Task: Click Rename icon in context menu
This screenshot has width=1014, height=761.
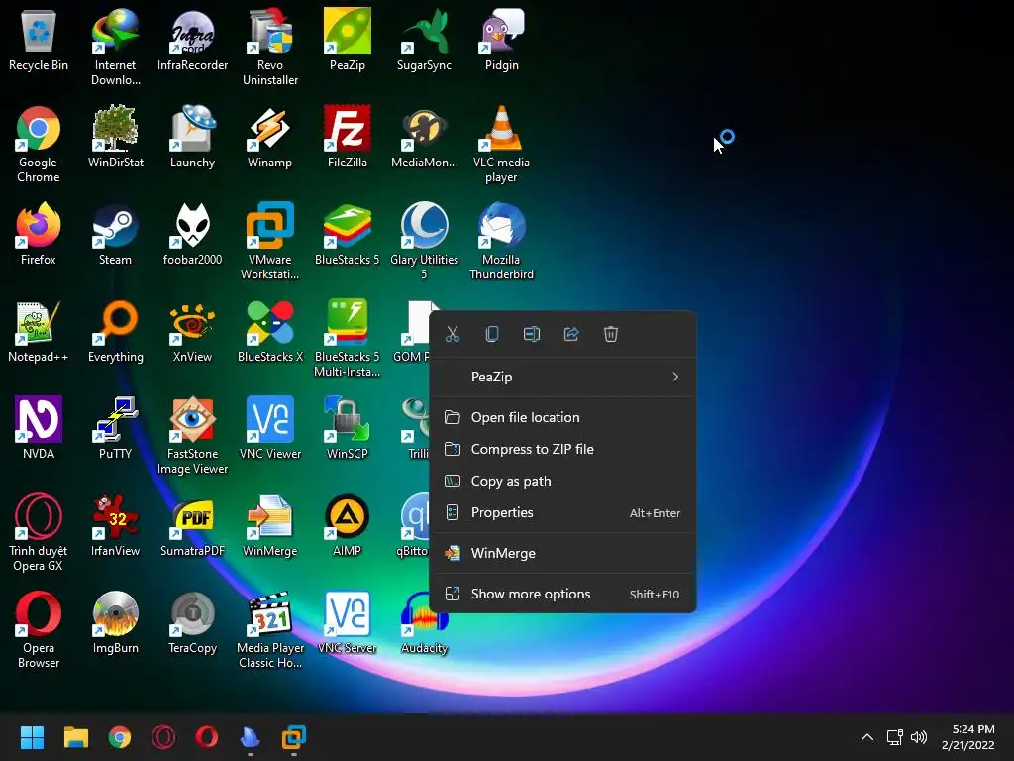Action: tap(532, 334)
